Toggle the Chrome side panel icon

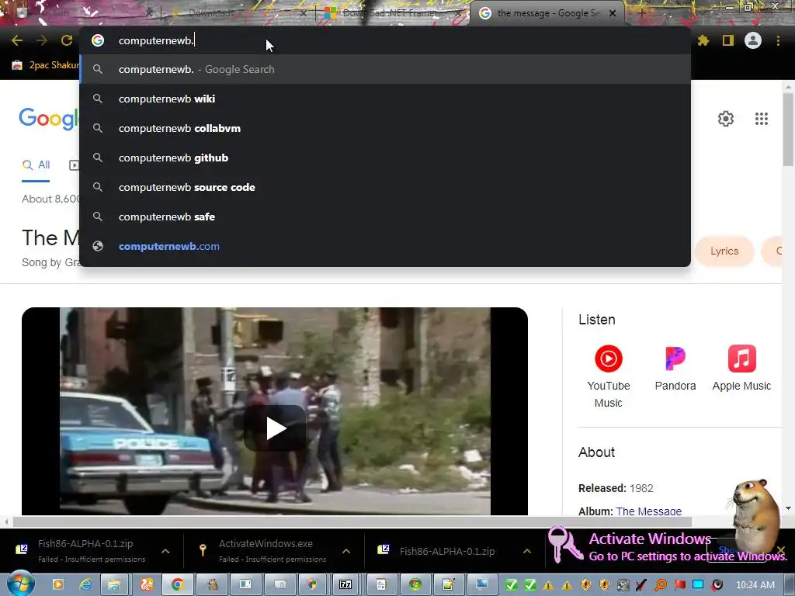[x=728, y=40]
